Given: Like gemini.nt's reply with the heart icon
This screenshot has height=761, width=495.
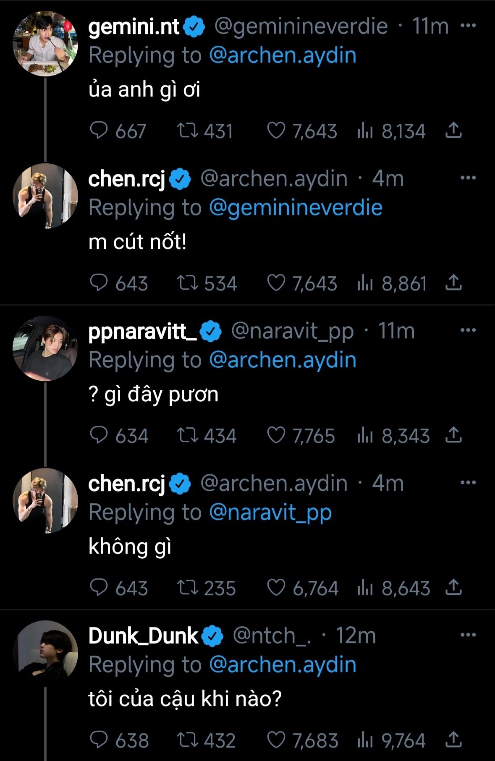Looking at the screenshot, I should tap(276, 131).
